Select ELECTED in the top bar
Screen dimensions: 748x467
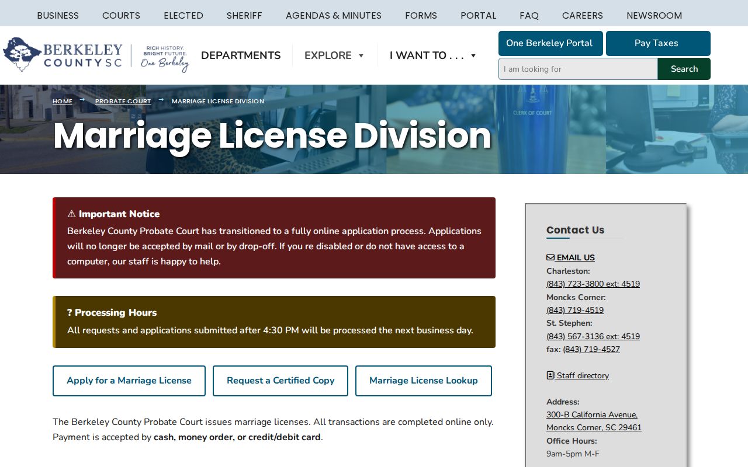click(183, 16)
